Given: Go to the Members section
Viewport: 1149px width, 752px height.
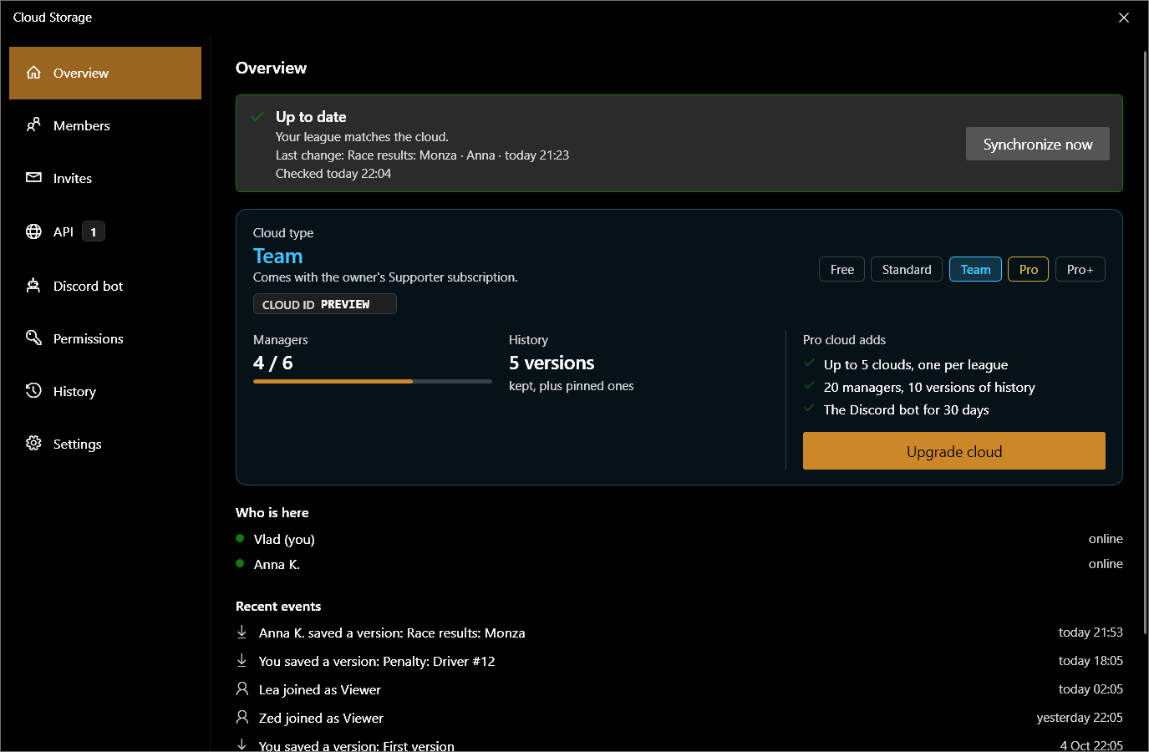Looking at the screenshot, I should [105, 125].
